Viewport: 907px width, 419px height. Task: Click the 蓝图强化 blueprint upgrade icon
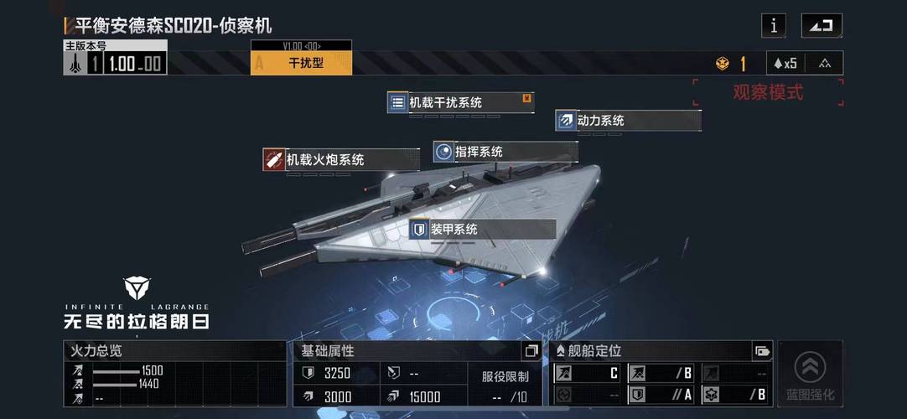point(810,374)
